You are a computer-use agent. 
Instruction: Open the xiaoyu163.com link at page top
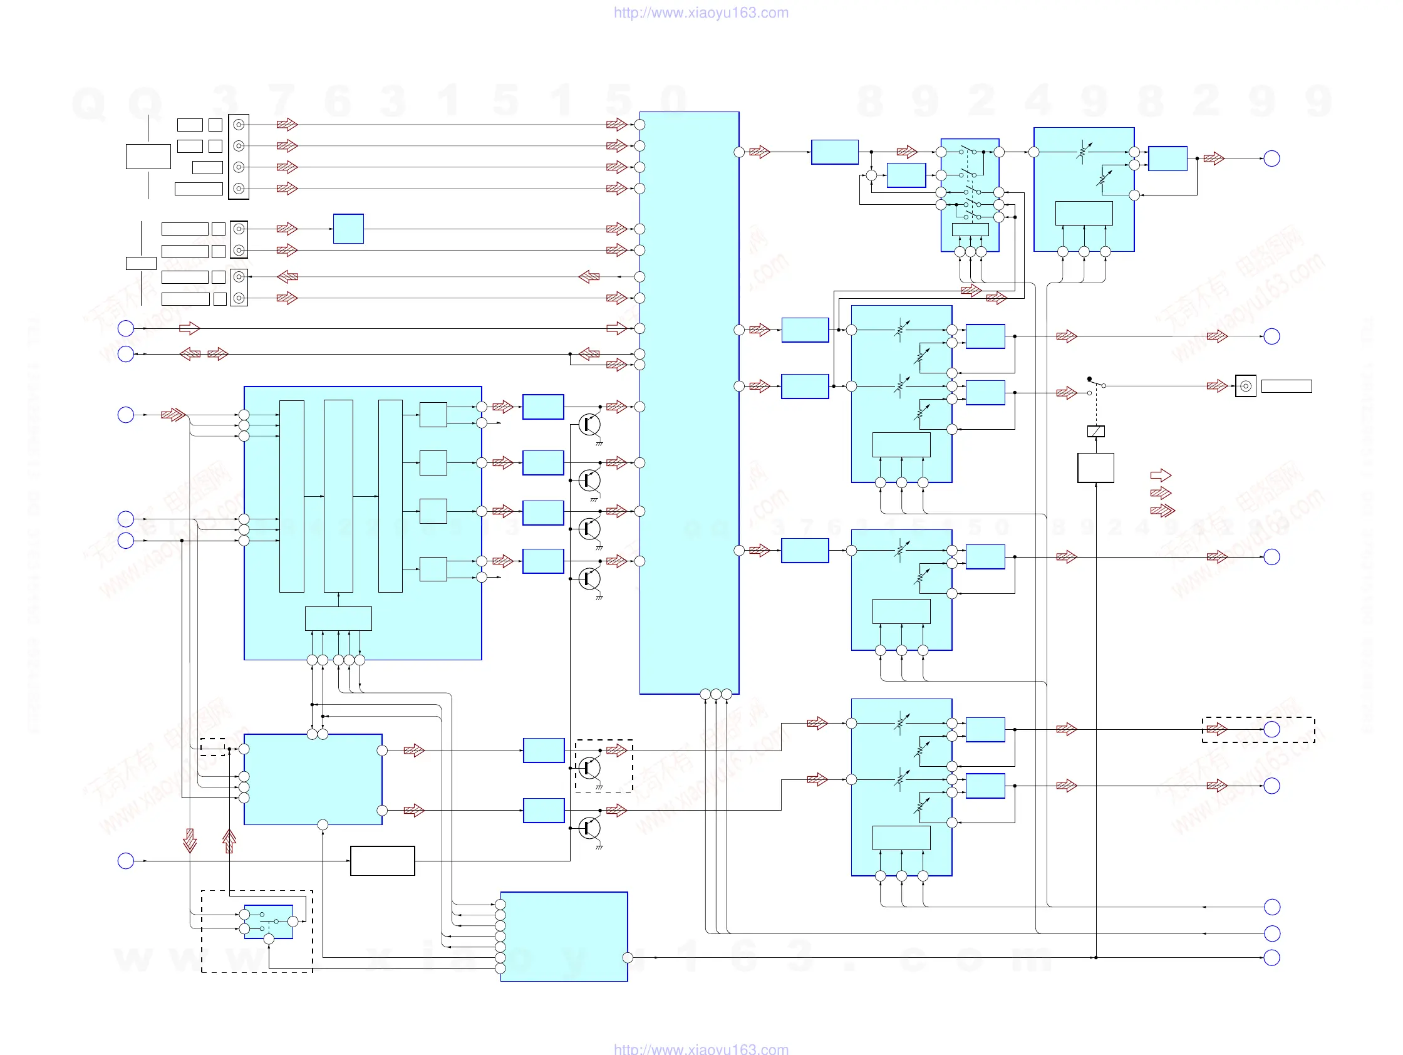701,13
